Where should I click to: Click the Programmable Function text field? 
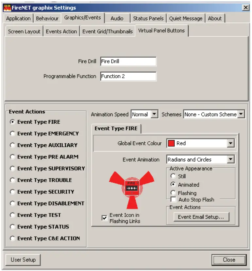pos(128,76)
